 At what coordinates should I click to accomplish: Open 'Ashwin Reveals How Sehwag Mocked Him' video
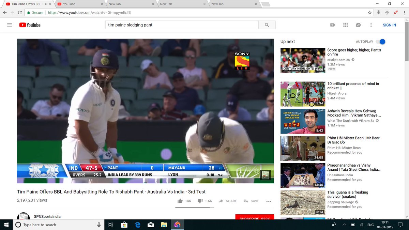click(354, 113)
